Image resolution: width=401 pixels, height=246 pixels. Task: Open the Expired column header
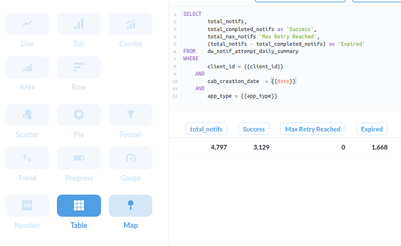pyautogui.click(x=371, y=129)
